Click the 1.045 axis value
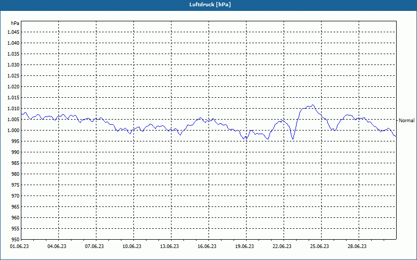 (x=13, y=32)
